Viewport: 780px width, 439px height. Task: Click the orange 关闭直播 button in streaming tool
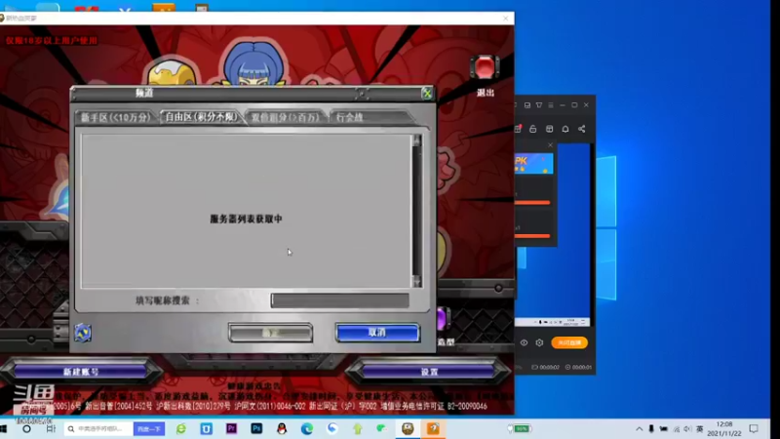click(569, 342)
